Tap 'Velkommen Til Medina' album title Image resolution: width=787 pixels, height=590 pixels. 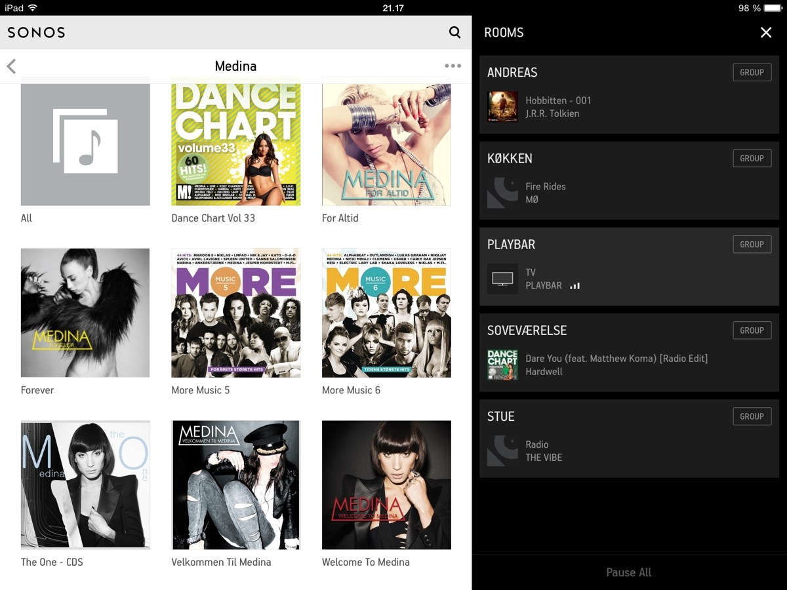221,562
